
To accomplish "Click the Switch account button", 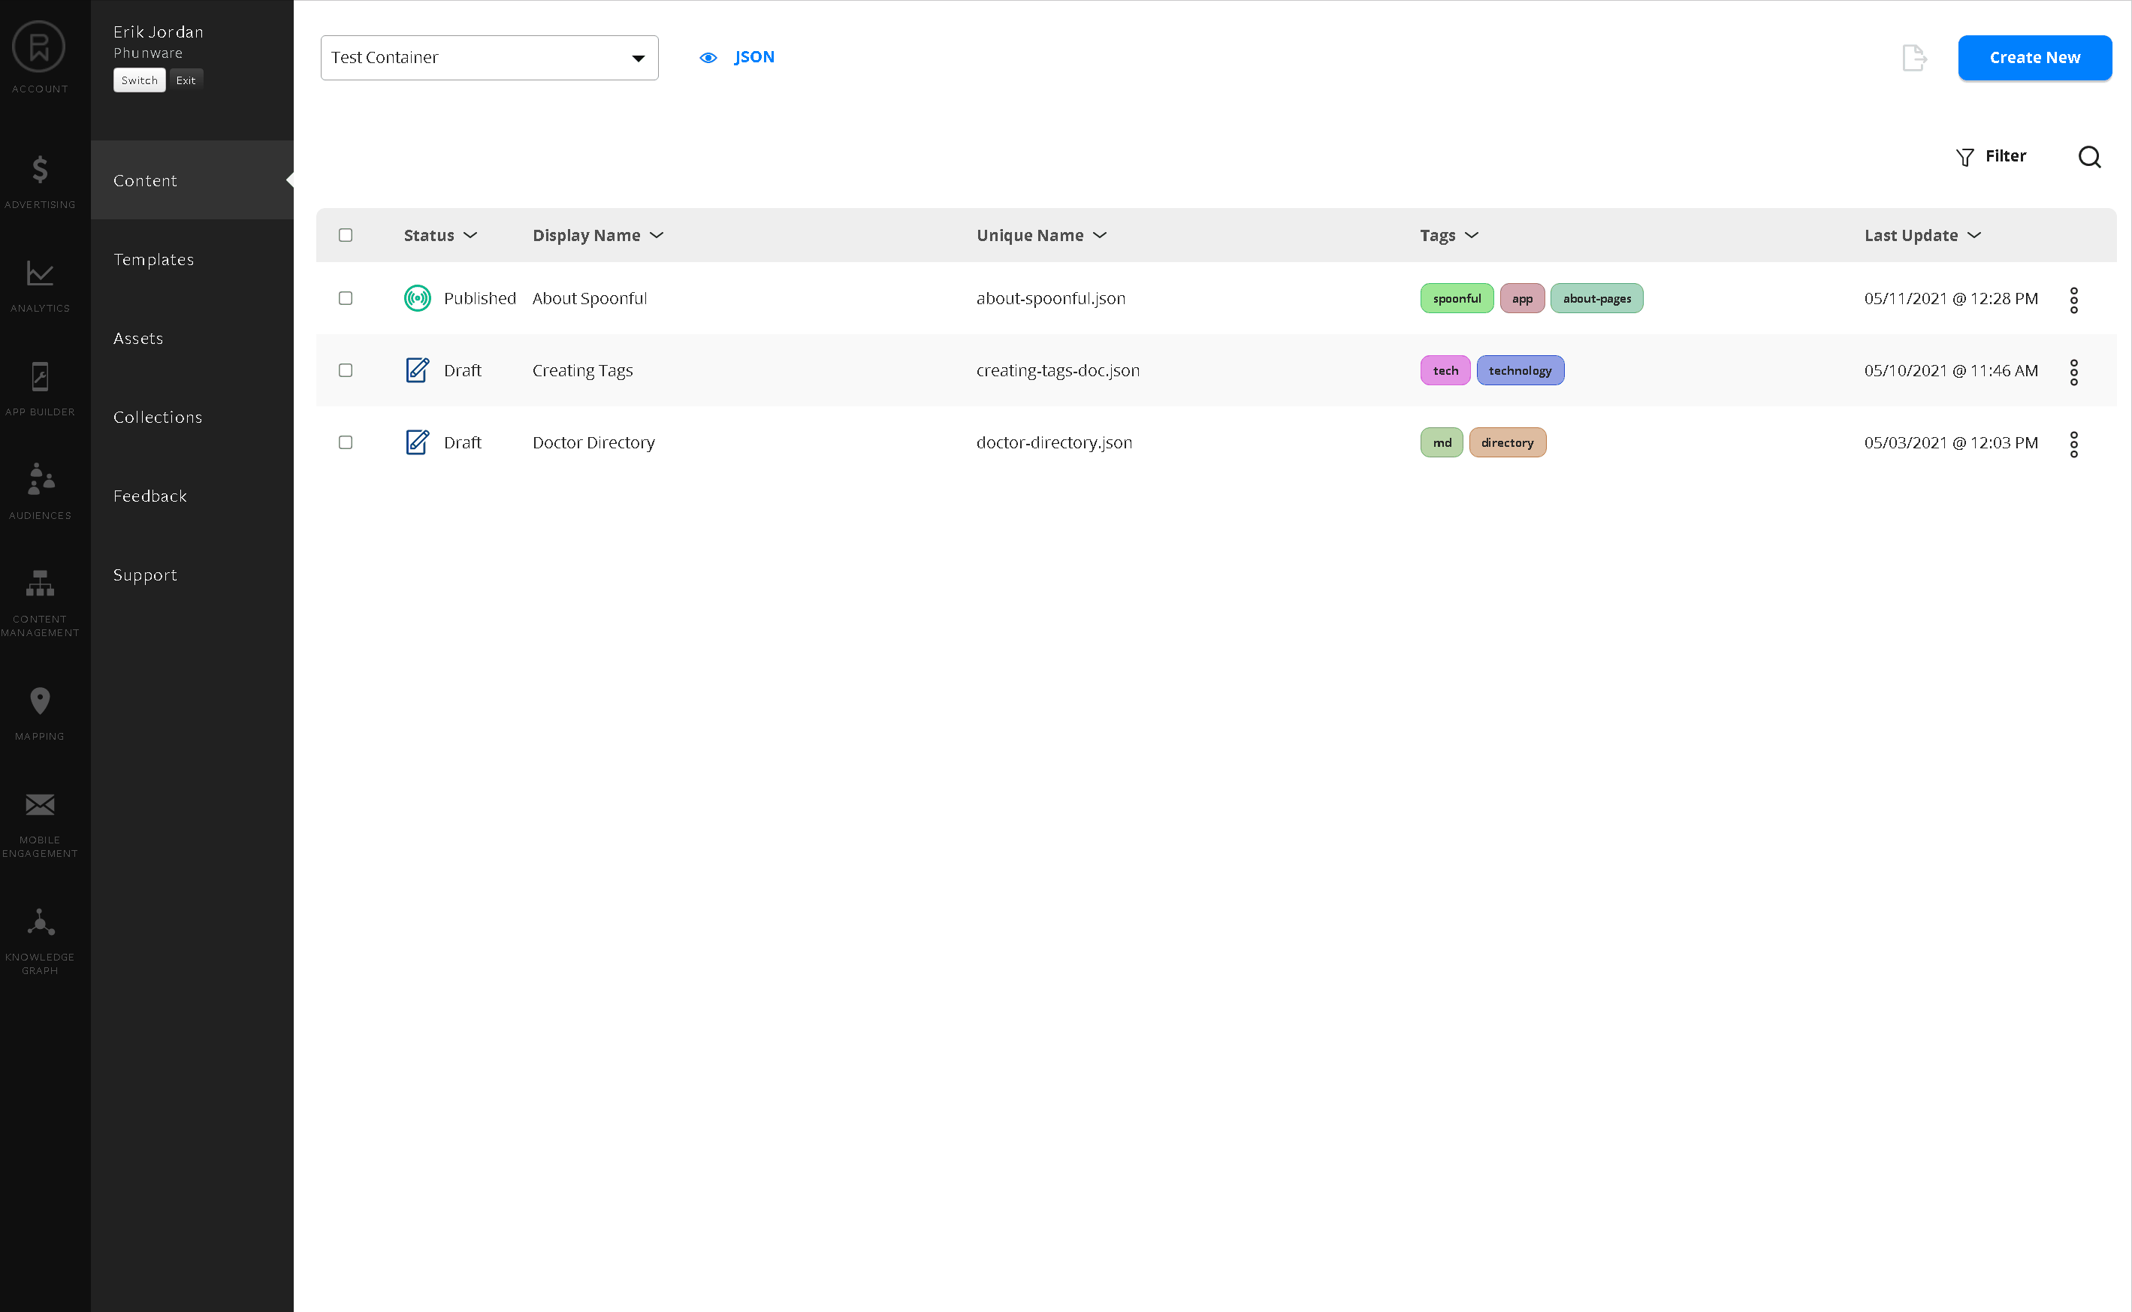I will pos(139,80).
